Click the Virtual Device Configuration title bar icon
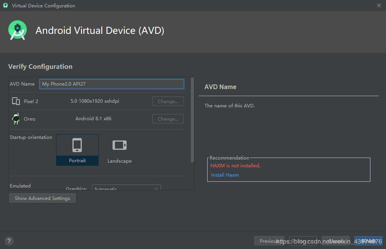The width and height of the screenshot is (386, 249). point(5,5)
